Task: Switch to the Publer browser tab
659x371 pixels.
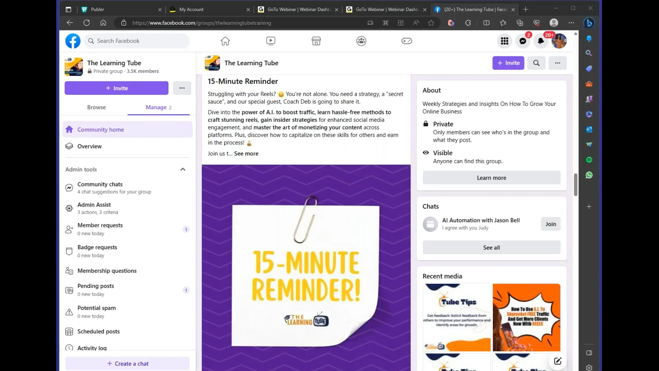Action: [121, 10]
